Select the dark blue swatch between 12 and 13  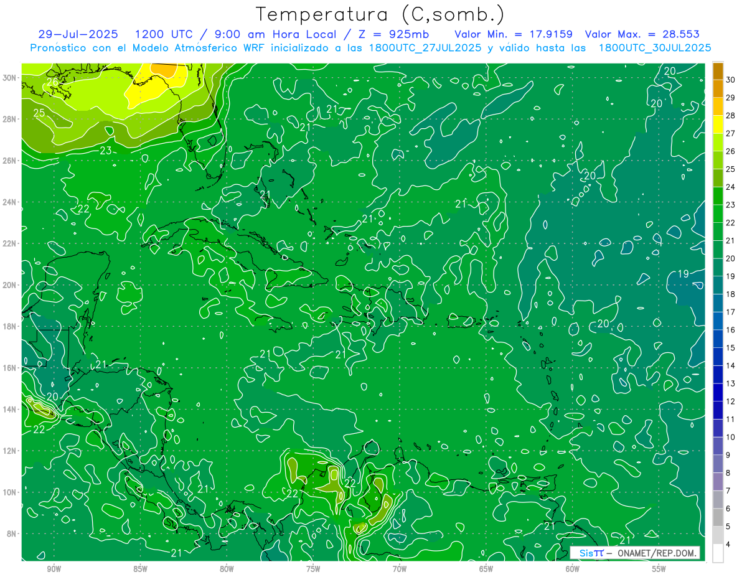pos(718,392)
